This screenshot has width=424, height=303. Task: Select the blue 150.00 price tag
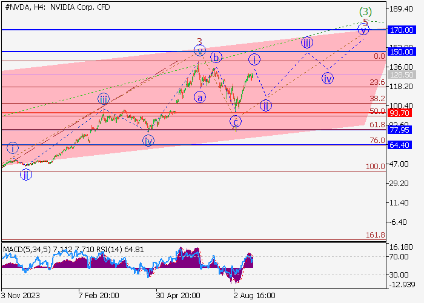pos(402,52)
